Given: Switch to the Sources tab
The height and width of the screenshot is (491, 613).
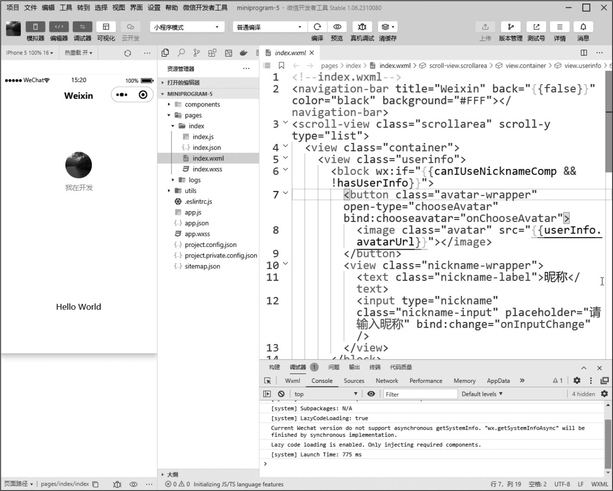Looking at the screenshot, I should (354, 381).
